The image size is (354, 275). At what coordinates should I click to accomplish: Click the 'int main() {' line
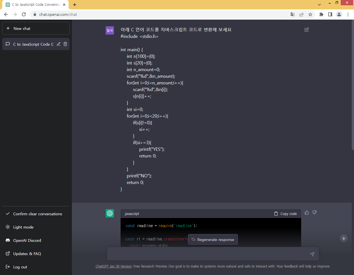click(x=132, y=50)
